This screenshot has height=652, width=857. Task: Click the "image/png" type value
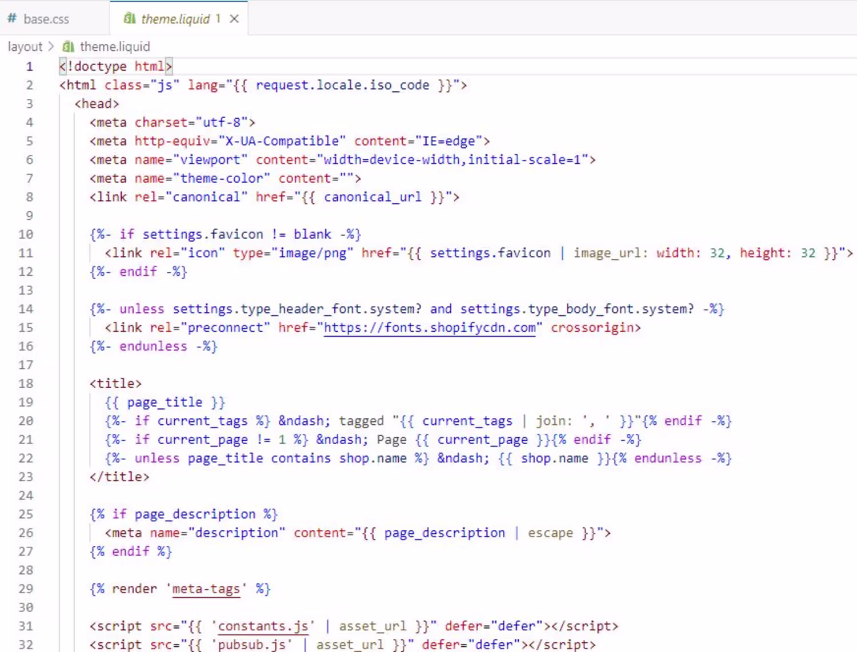coord(313,253)
